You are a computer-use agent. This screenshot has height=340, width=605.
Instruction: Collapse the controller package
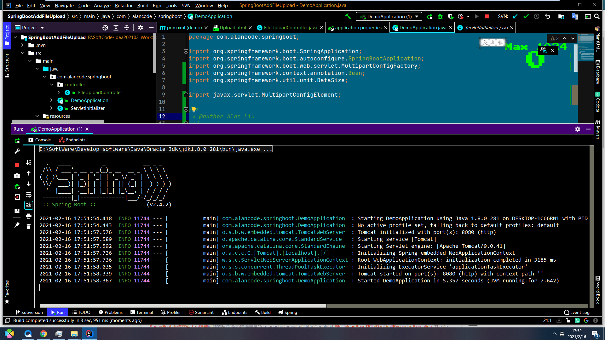[x=52, y=85]
